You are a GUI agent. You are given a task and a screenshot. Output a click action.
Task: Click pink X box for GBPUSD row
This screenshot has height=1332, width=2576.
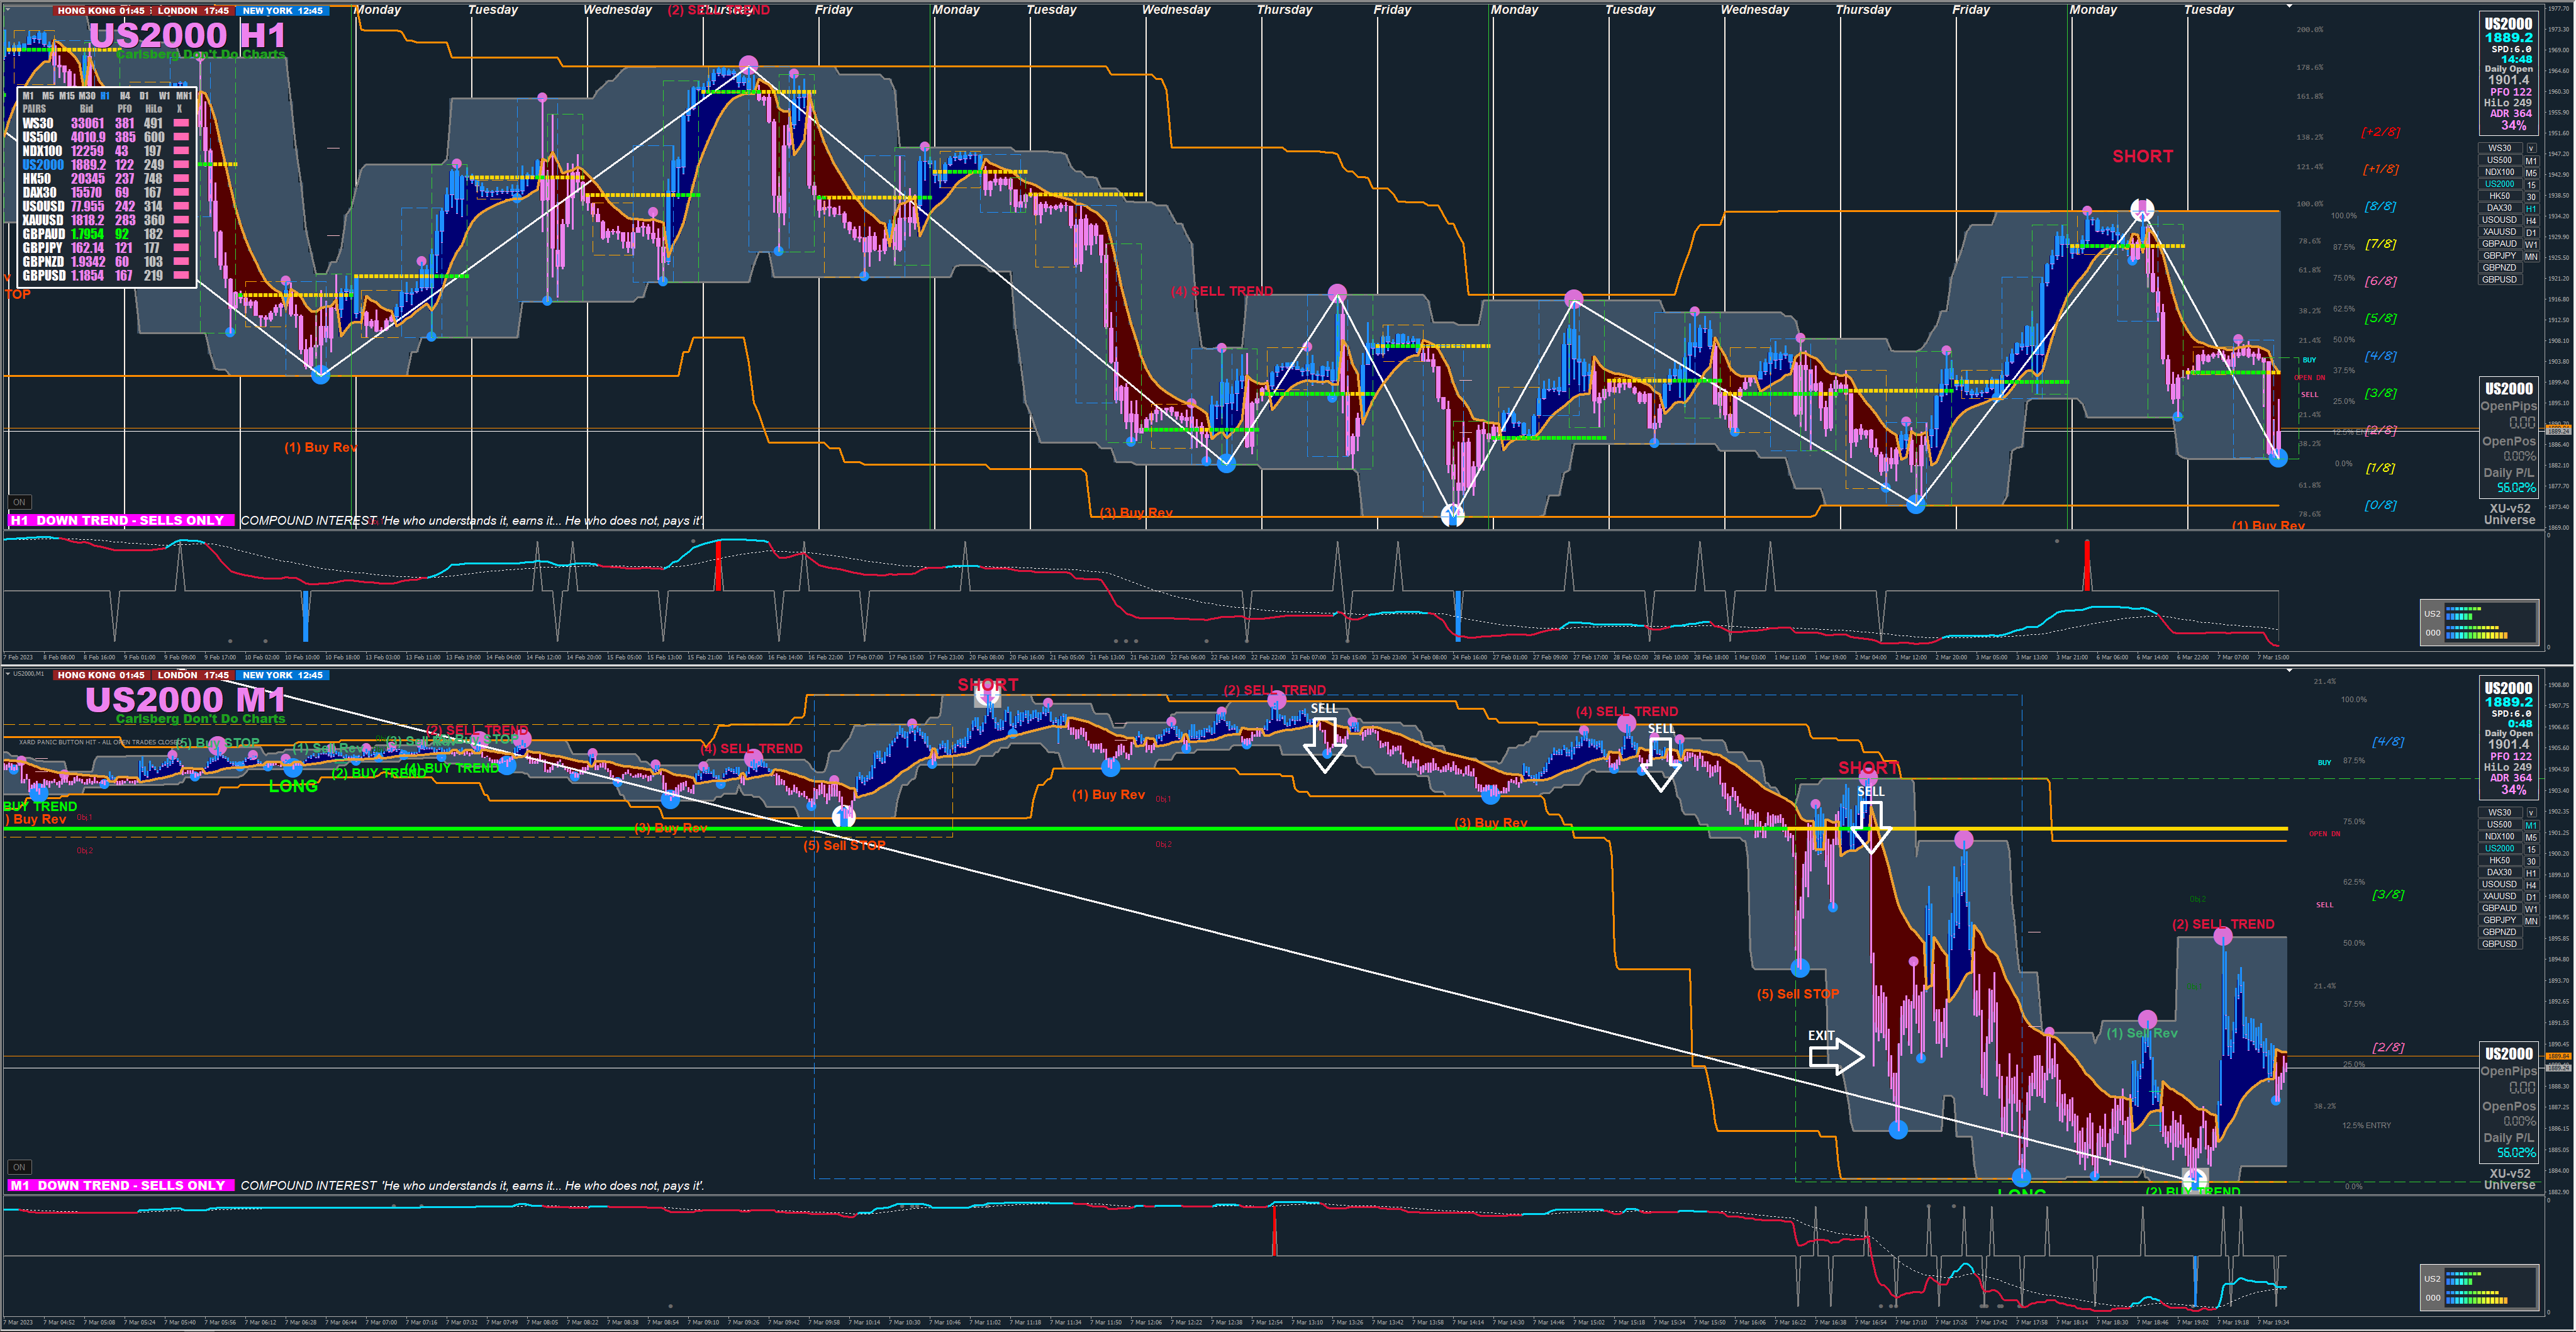coord(181,276)
